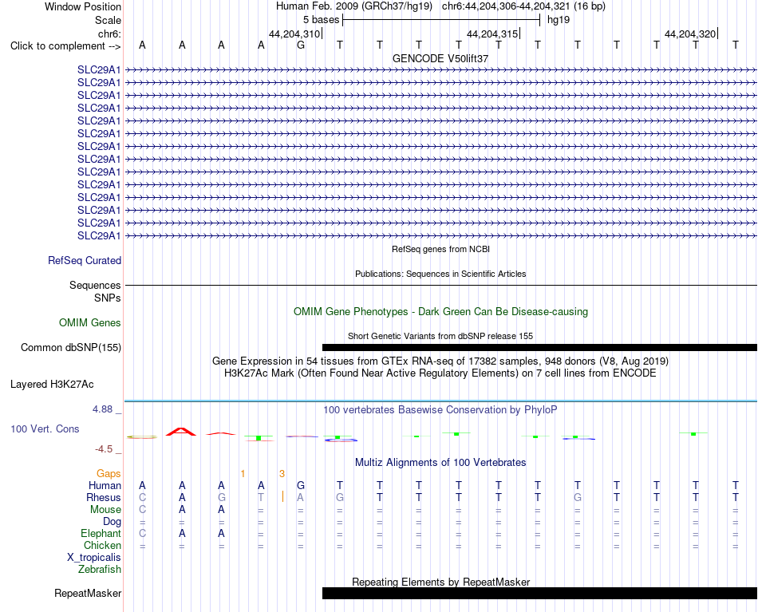The width and height of the screenshot is (758, 612).
Task: Click the SNPs track label
Action: (108, 298)
